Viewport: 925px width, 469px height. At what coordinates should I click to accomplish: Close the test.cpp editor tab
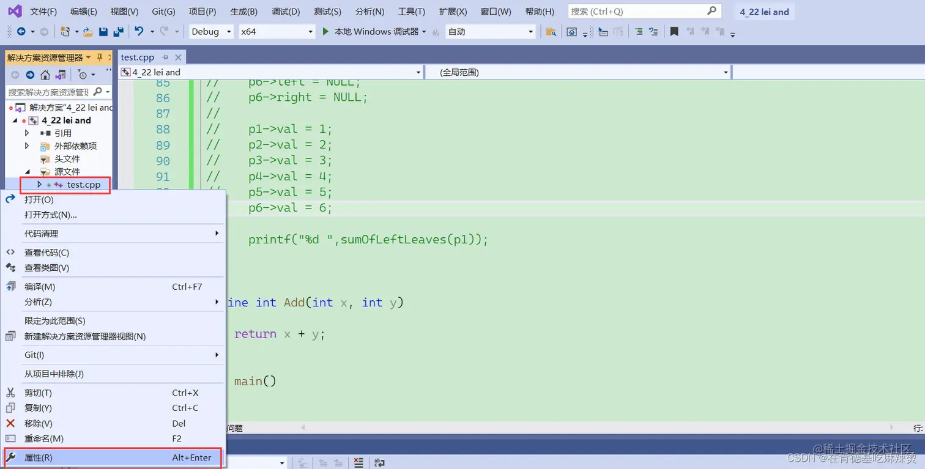click(x=178, y=57)
